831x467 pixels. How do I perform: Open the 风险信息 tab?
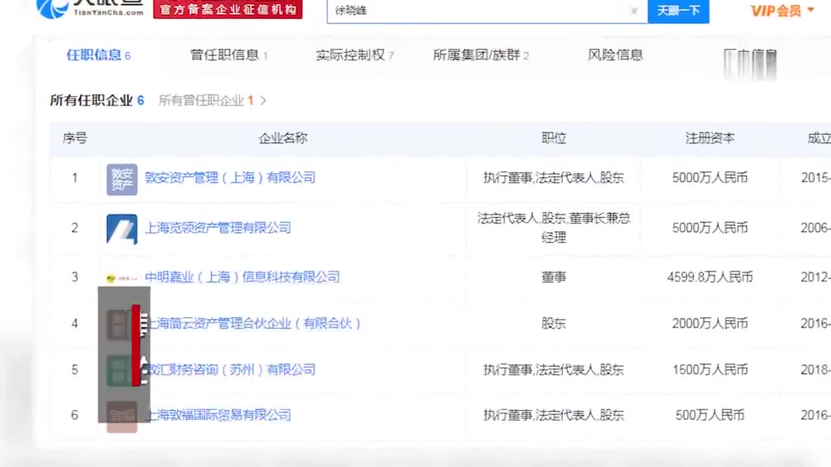[x=615, y=55]
